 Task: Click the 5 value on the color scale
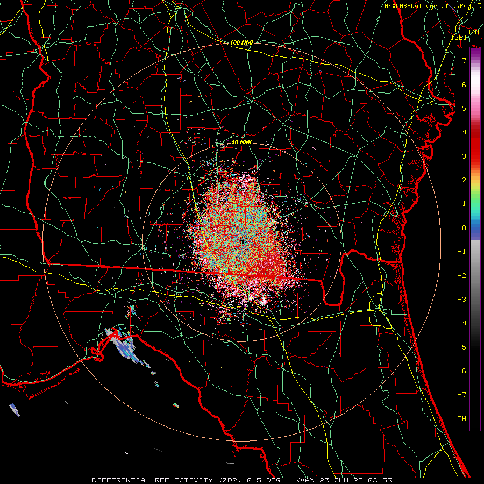pos(464,108)
